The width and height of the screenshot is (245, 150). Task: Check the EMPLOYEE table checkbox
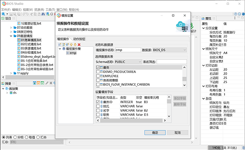pos(98,76)
